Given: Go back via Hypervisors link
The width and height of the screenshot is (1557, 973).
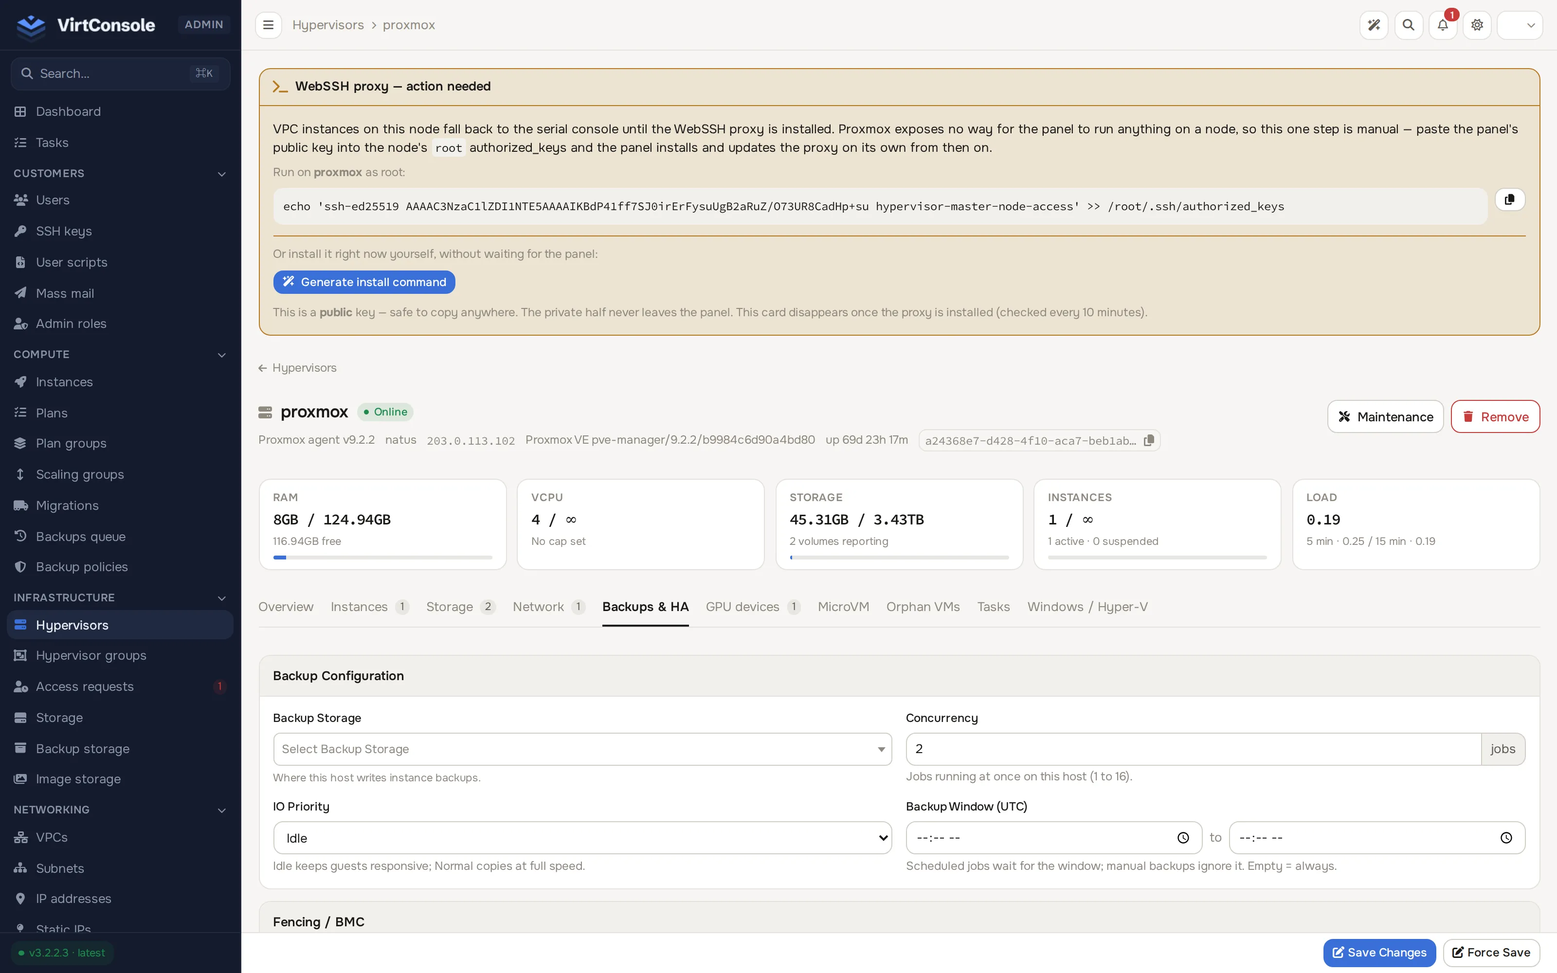Looking at the screenshot, I should click(x=297, y=367).
